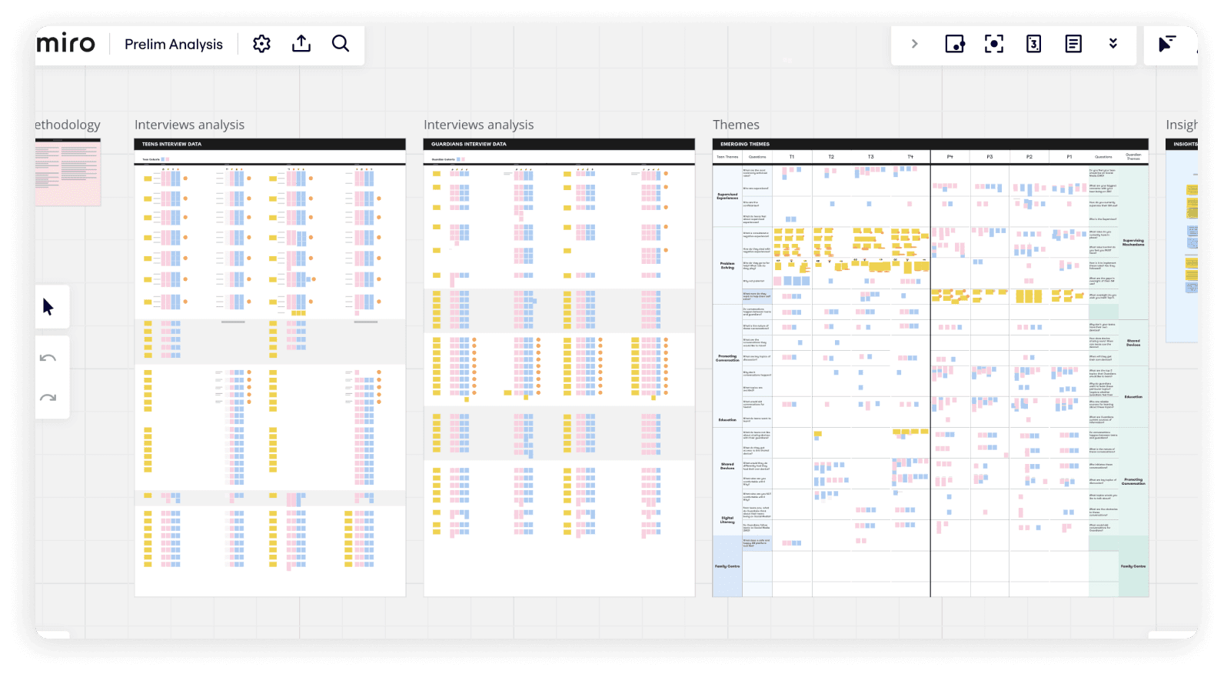Screen dimensions: 1224x674
Task: Activate the focus target icon
Action: point(994,44)
